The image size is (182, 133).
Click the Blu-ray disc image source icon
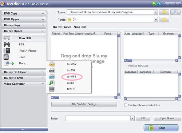175,12
